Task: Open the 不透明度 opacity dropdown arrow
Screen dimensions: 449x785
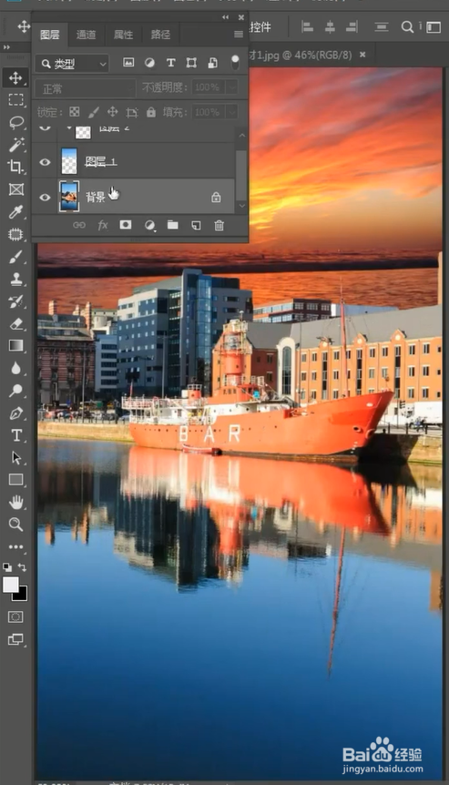Action: (x=231, y=87)
